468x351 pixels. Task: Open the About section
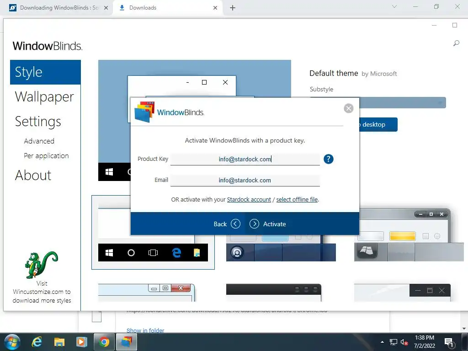tap(33, 175)
